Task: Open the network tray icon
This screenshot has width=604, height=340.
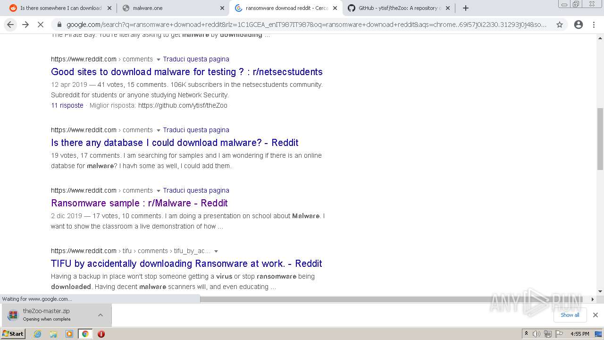Action: tap(547, 334)
